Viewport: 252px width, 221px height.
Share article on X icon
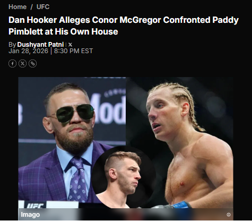22,63
